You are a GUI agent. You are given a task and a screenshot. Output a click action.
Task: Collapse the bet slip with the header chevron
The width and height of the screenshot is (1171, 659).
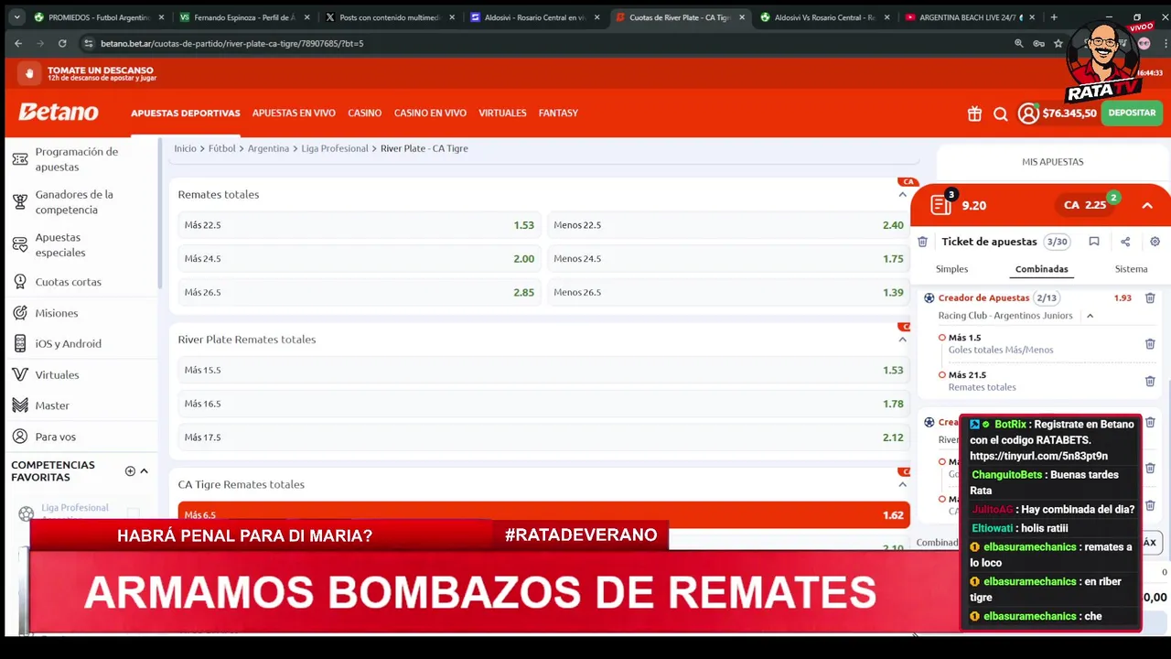[1147, 205]
